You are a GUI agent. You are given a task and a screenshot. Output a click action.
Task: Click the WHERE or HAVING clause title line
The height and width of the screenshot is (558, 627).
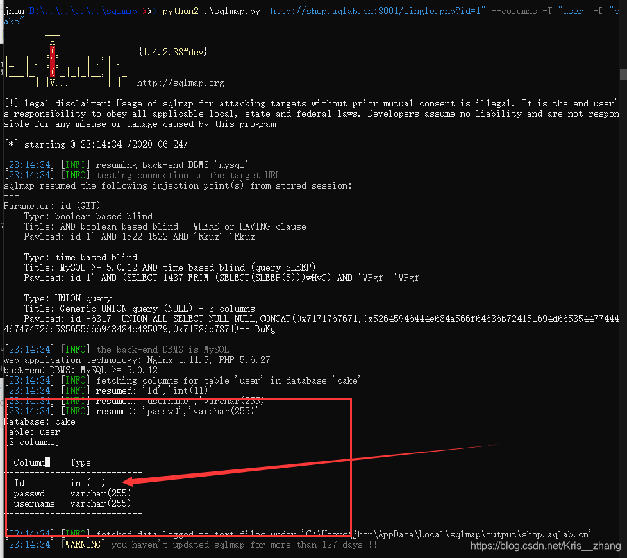click(x=165, y=226)
